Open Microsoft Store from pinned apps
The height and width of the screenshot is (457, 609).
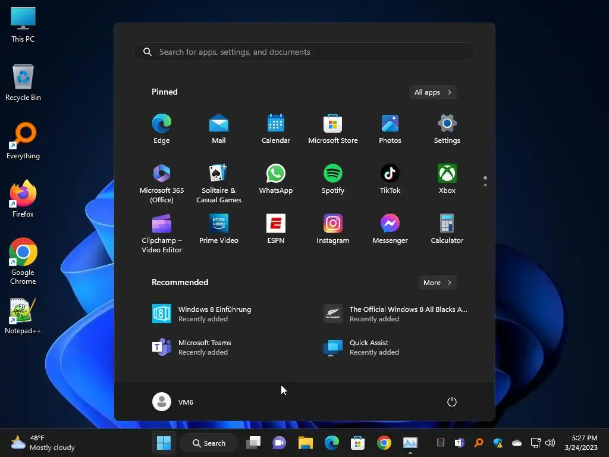(x=333, y=129)
